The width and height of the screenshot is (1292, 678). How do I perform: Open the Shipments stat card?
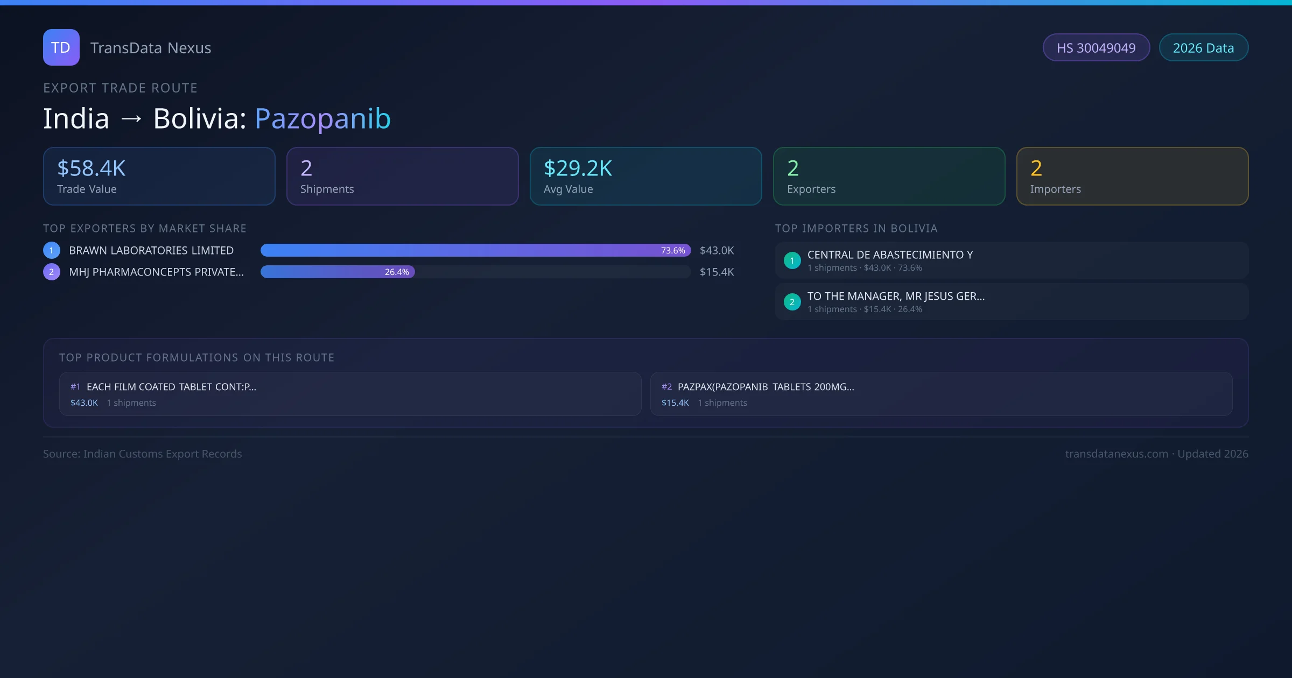click(403, 176)
